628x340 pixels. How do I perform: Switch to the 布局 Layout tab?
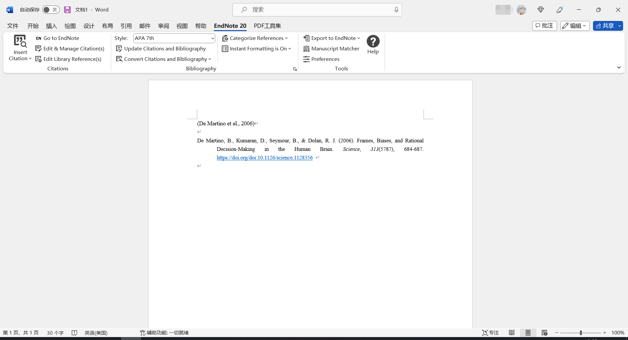[x=107, y=26]
